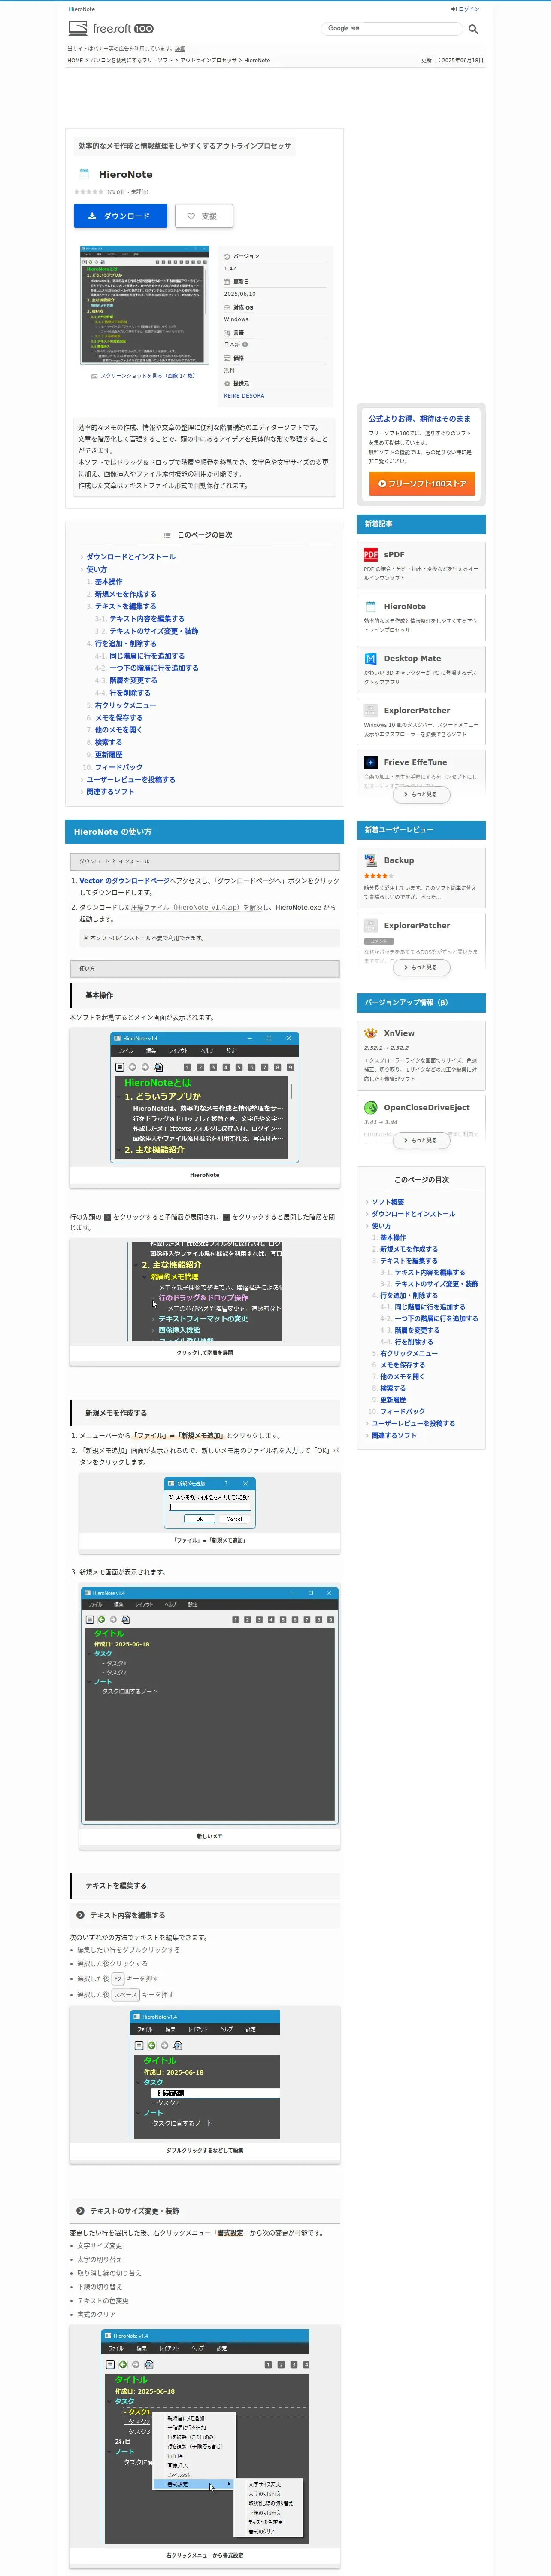This screenshot has width=551, height=2576.
Task: Open the 詳細 link about ads
Action: tap(180, 48)
